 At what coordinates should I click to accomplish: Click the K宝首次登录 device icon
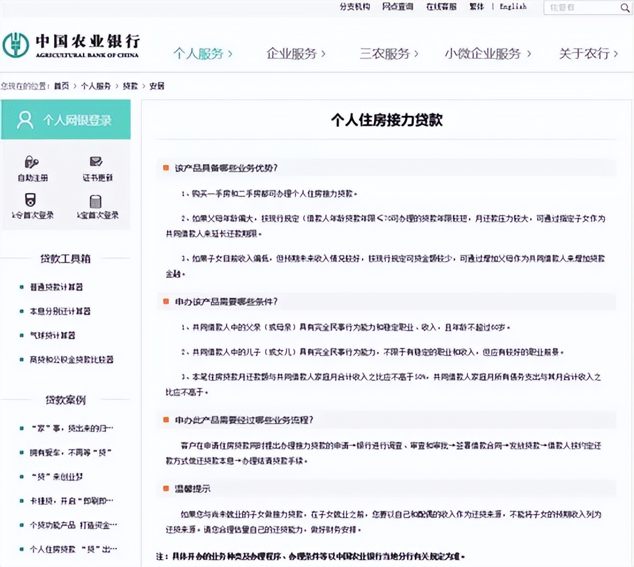click(95, 203)
